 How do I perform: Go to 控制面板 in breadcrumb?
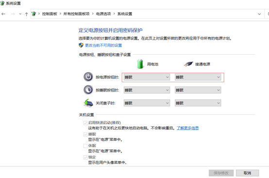coord(50,14)
